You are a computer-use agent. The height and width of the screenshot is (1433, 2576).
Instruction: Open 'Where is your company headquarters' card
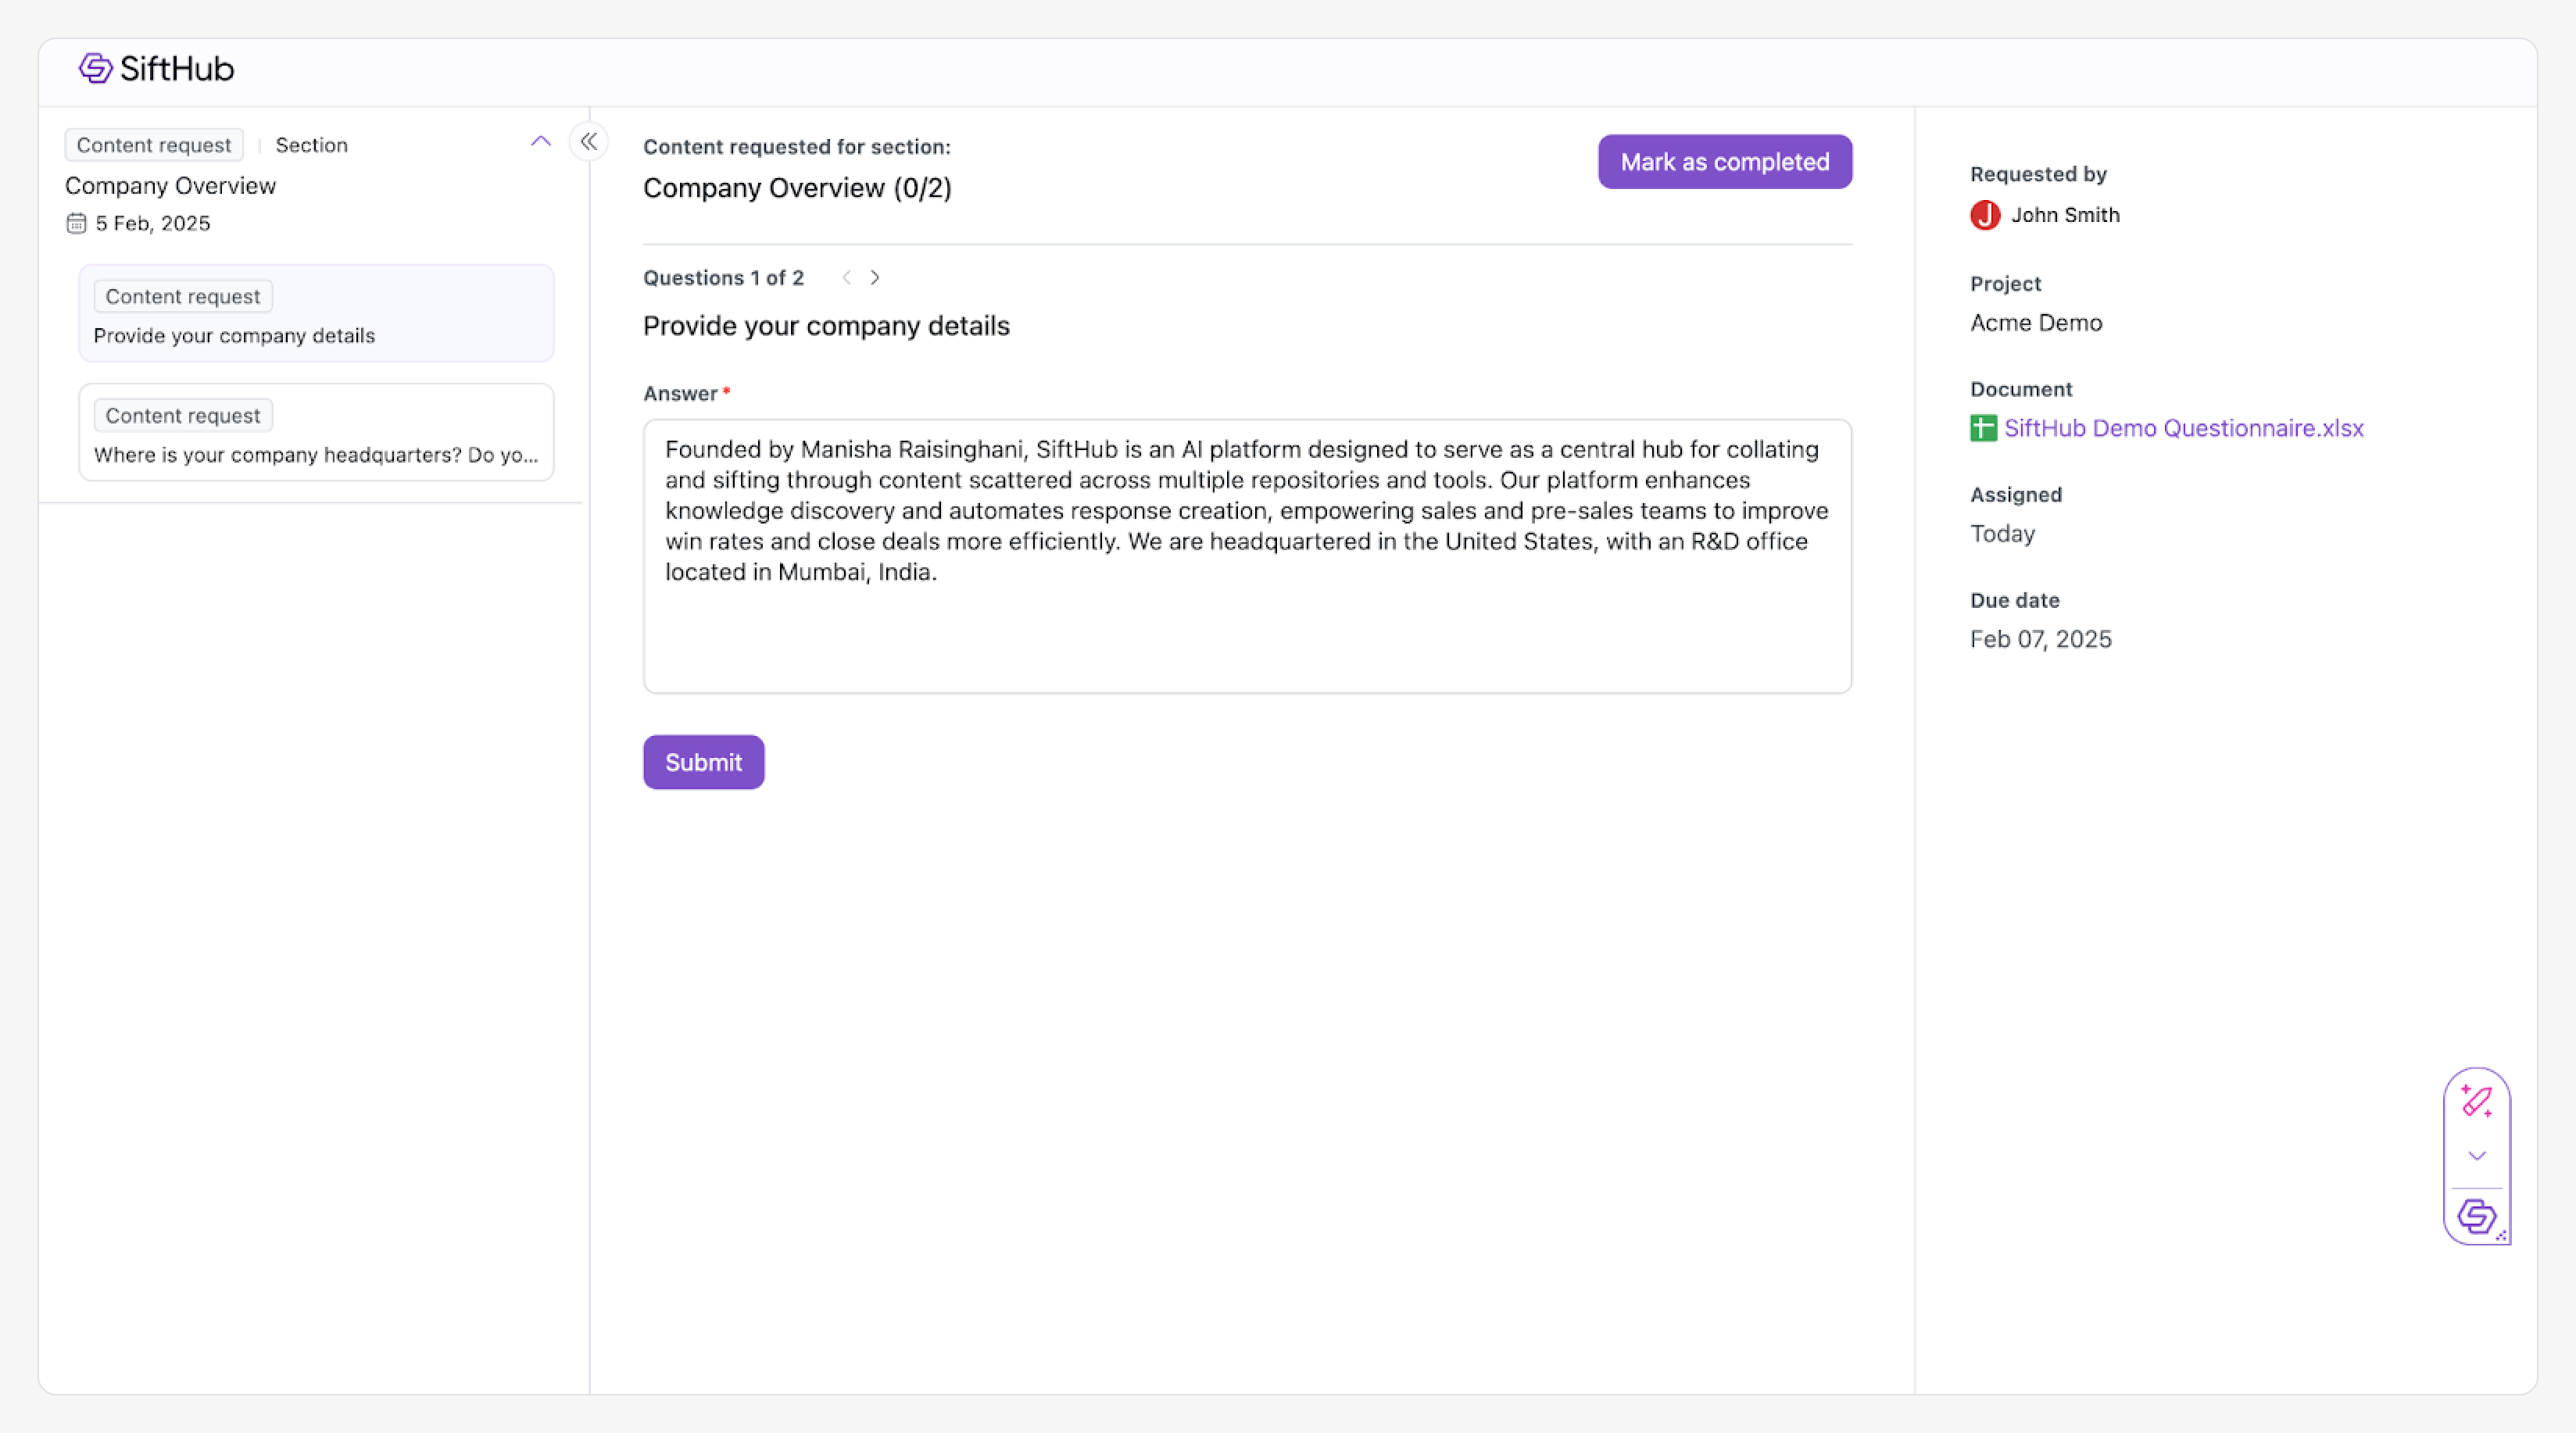[x=316, y=433]
